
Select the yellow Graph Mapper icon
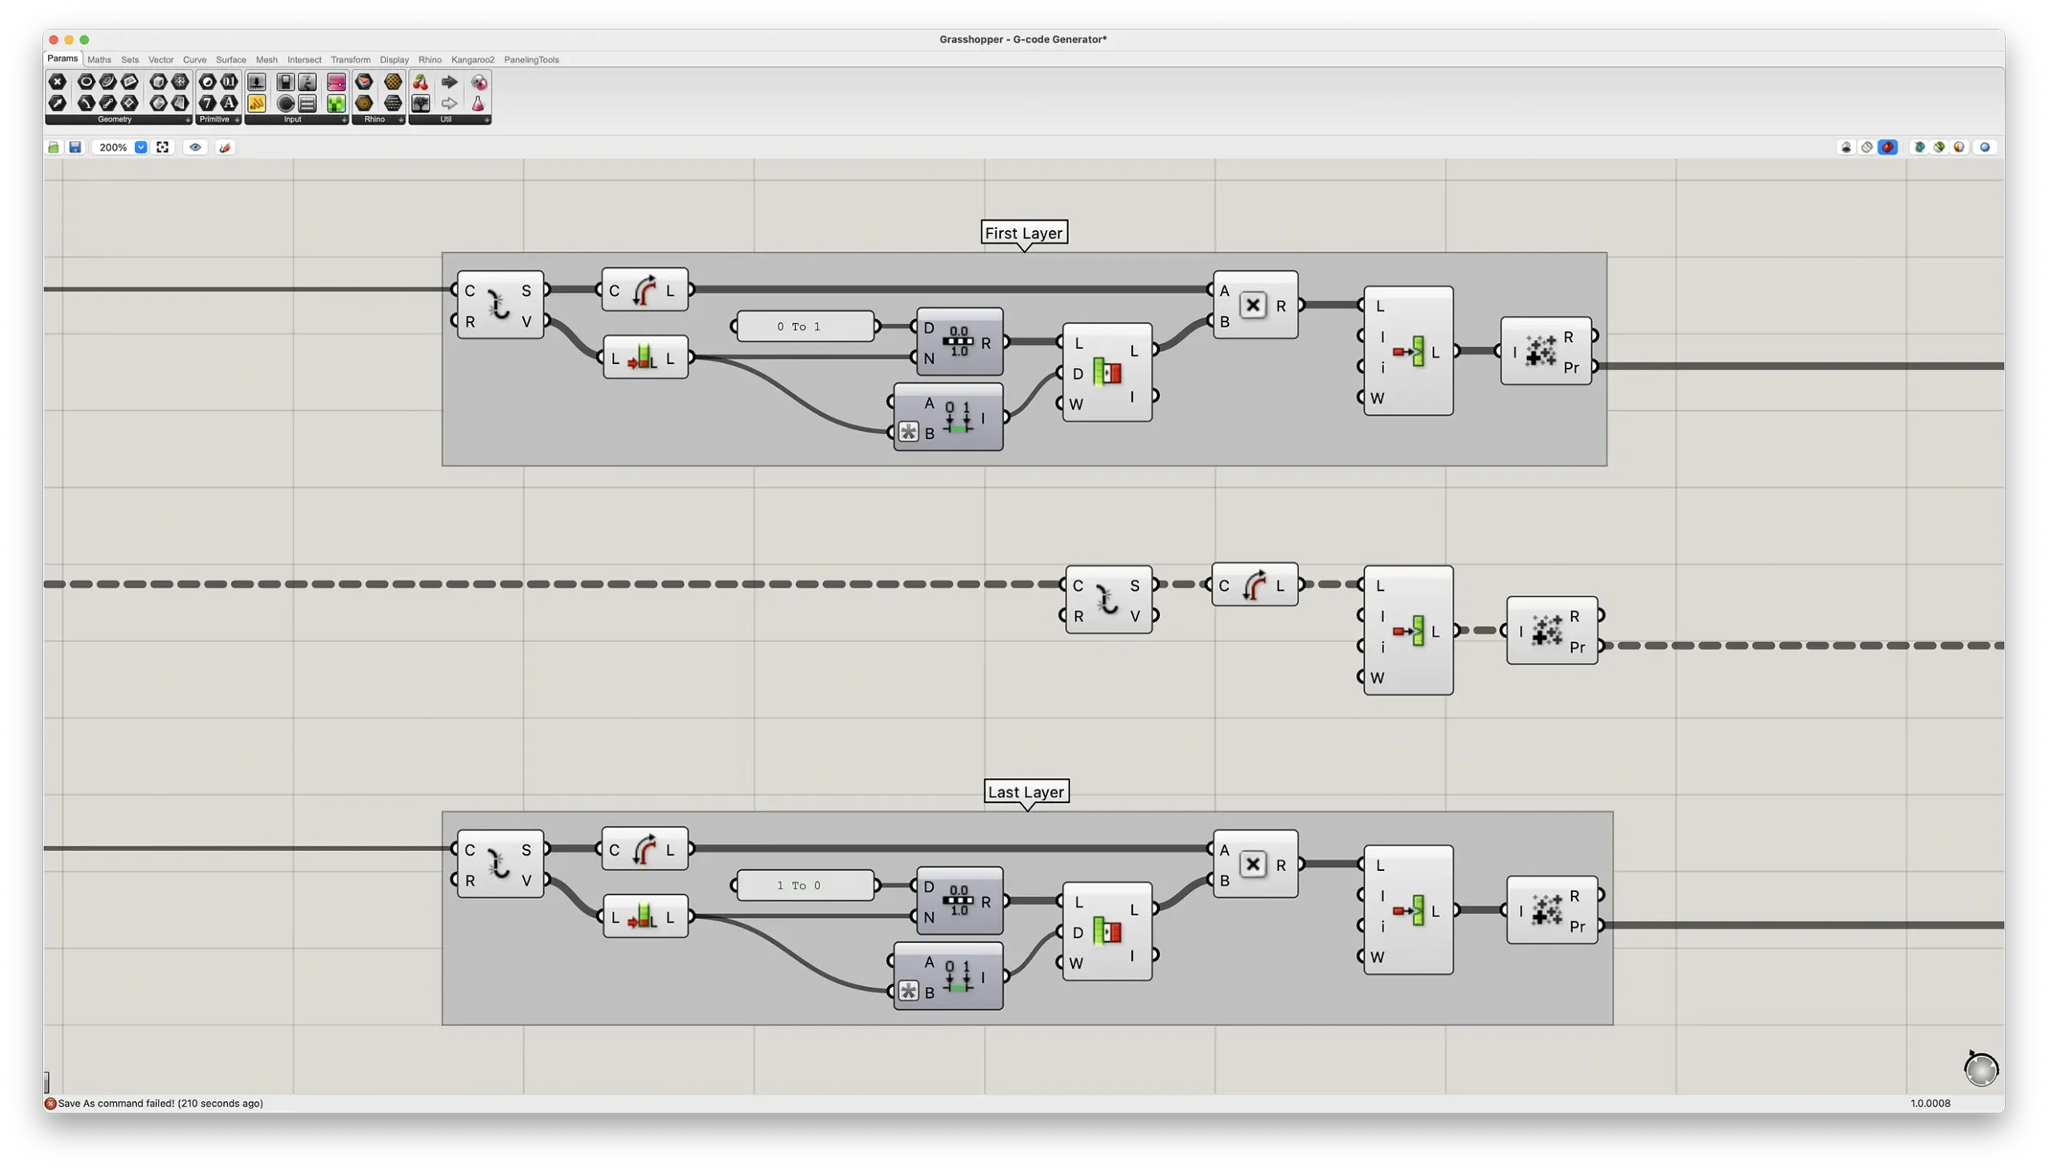click(257, 103)
